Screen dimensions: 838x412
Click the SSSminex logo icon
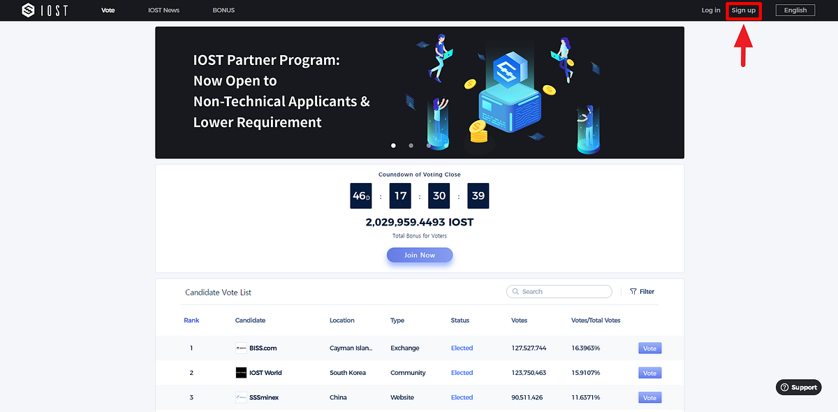pyautogui.click(x=242, y=397)
